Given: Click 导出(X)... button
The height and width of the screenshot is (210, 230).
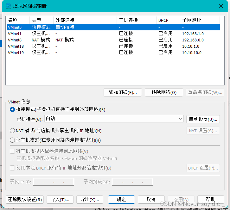Looking at the screenshot, I should click(x=90, y=200).
